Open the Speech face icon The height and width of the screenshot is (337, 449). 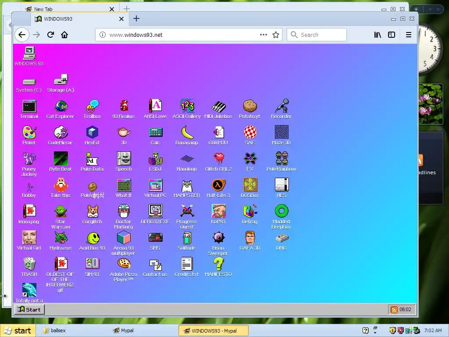pyautogui.click(x=124, y=161)
